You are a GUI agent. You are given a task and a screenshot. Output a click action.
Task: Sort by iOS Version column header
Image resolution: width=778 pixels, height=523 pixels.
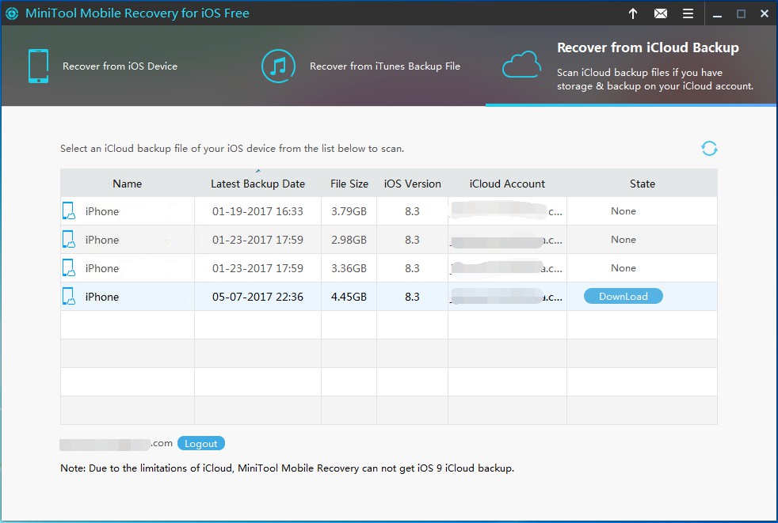(x=412, y=184)
